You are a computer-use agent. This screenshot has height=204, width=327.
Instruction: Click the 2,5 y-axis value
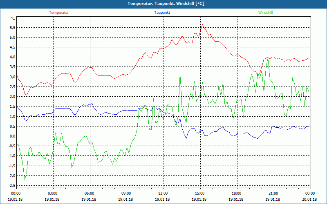click(13, 87)
